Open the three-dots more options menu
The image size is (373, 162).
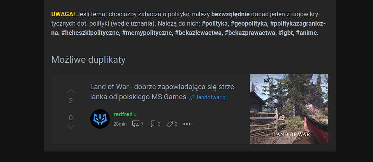(187, 124)
